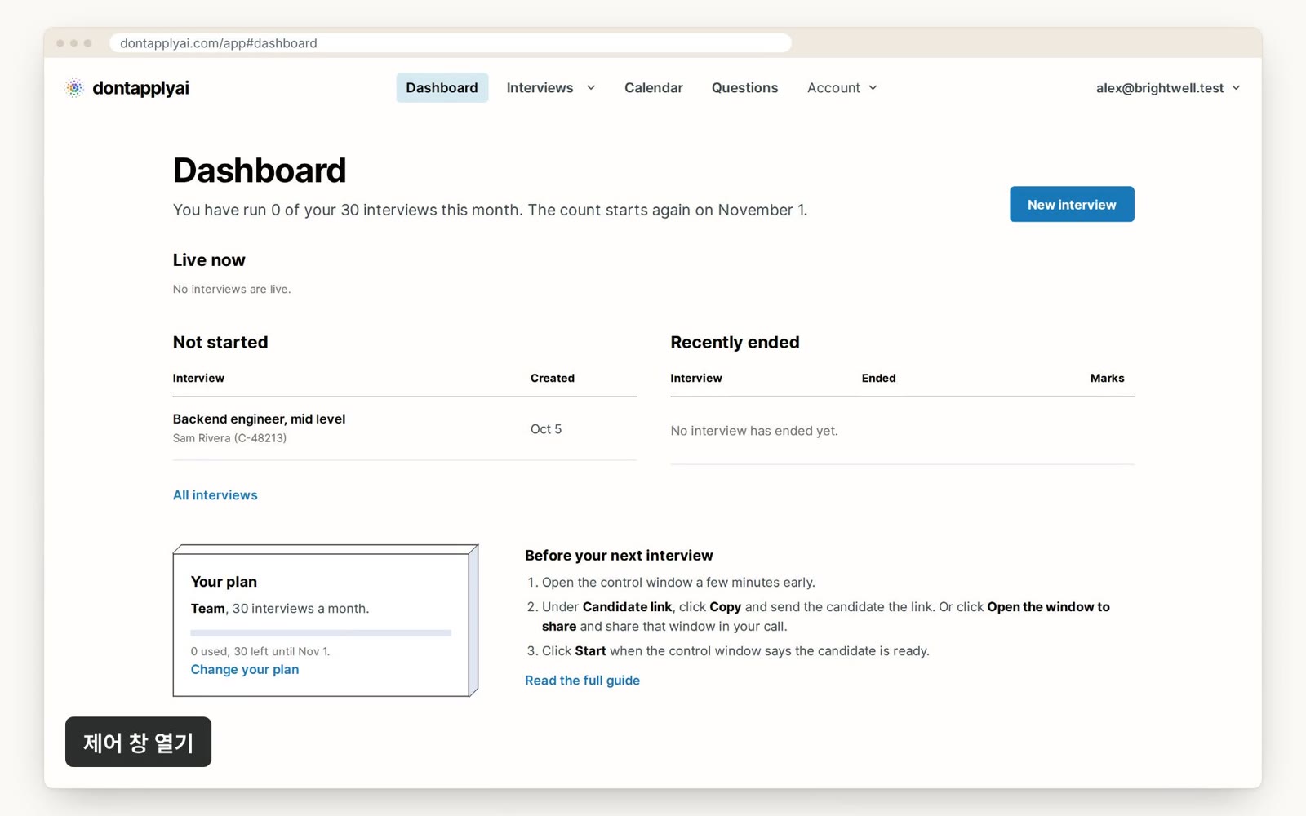The image size is (1306, 816).
Task: Click the dontapplyai brand name
Action: [140, 88]
